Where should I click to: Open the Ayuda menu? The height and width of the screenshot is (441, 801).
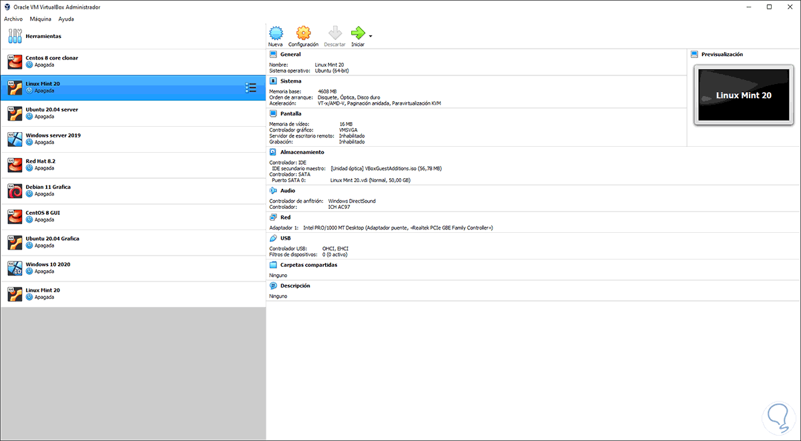click(66, 19)
